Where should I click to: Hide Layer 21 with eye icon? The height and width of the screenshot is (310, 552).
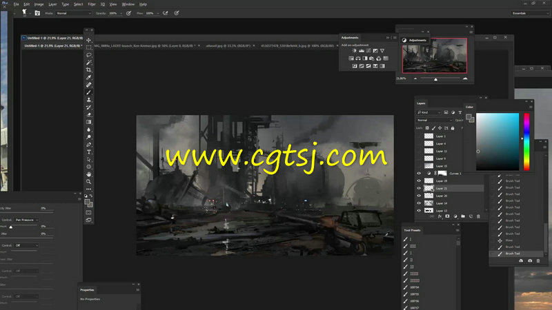[419, 188]
